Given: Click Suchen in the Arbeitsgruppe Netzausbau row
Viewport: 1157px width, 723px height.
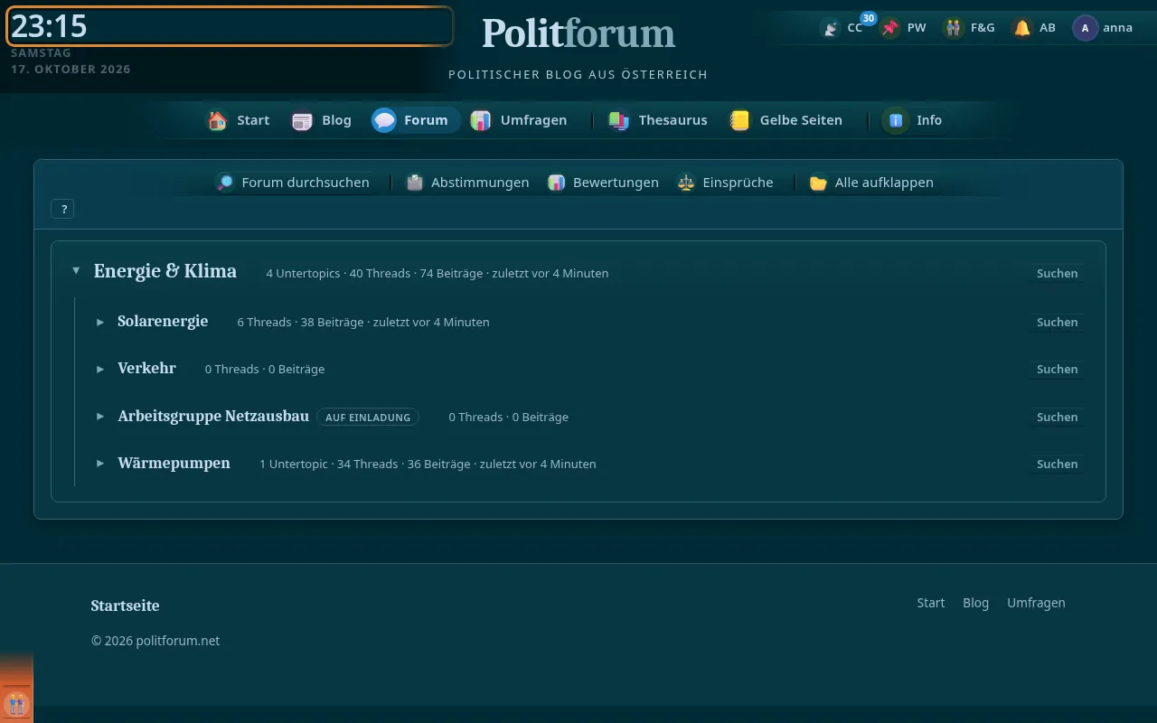Looking at the screenshot, I should (1058, 417).
